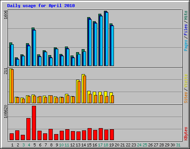Click the visits bar for day 13

[x=77, y=91]
